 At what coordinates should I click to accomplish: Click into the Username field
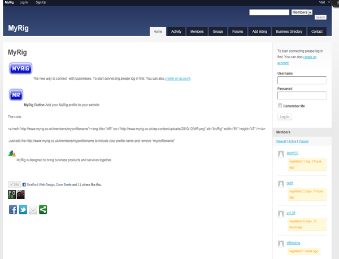(302, 80)
